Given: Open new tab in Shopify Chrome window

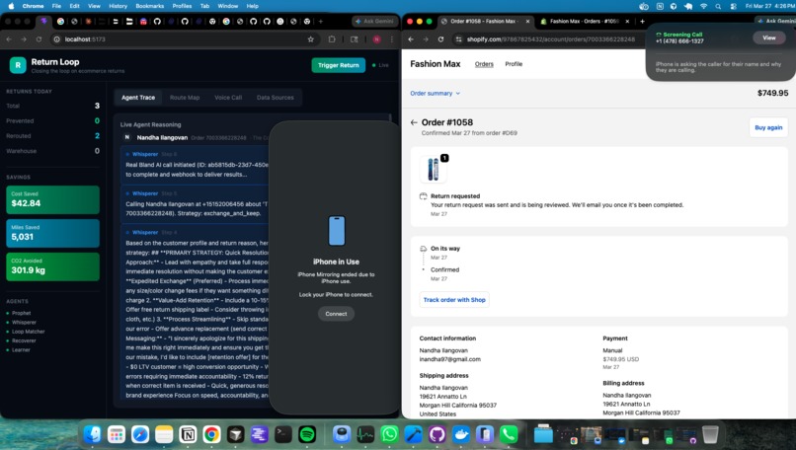Looking at the screenshot, I should click(642, 22).
